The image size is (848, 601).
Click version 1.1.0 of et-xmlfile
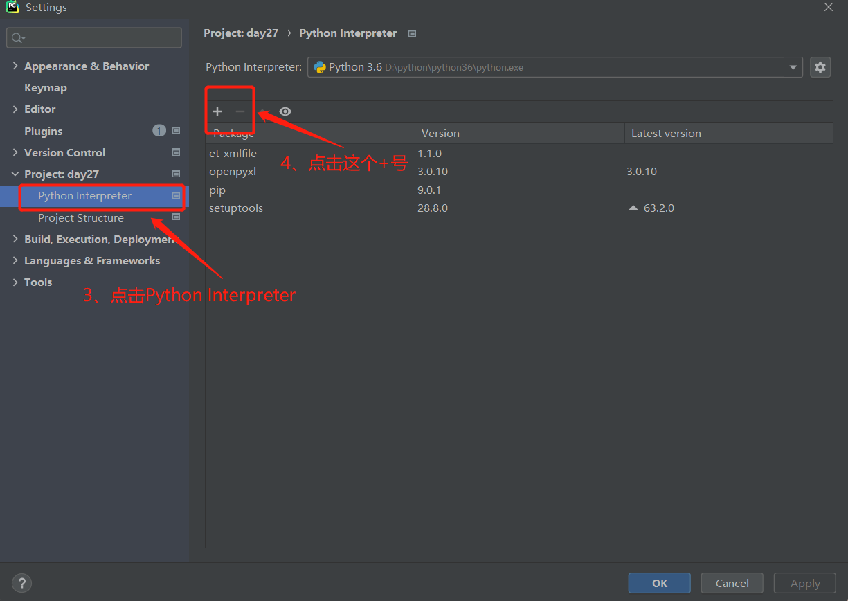click(429, 153)
